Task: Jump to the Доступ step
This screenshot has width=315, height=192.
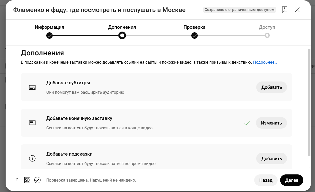Action: tap(267, 35)
